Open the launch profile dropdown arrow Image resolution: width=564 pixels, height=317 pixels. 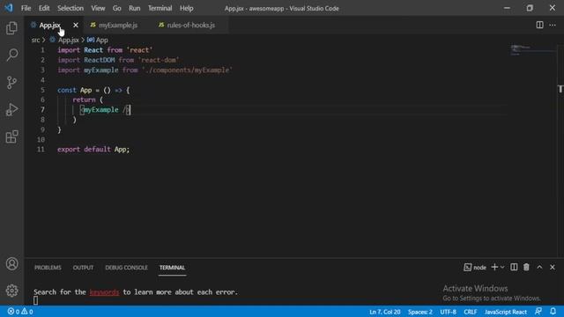(x=502, y=267)
